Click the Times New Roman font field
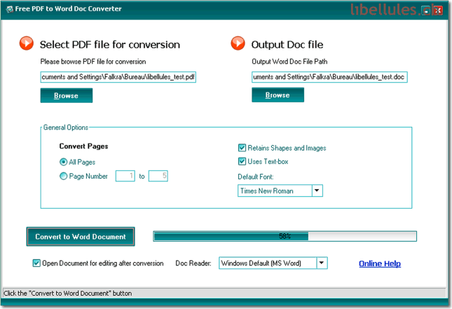Screen dimensions: 452x309 pos(275,191)
